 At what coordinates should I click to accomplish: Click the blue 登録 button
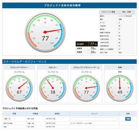coord(128,119)
